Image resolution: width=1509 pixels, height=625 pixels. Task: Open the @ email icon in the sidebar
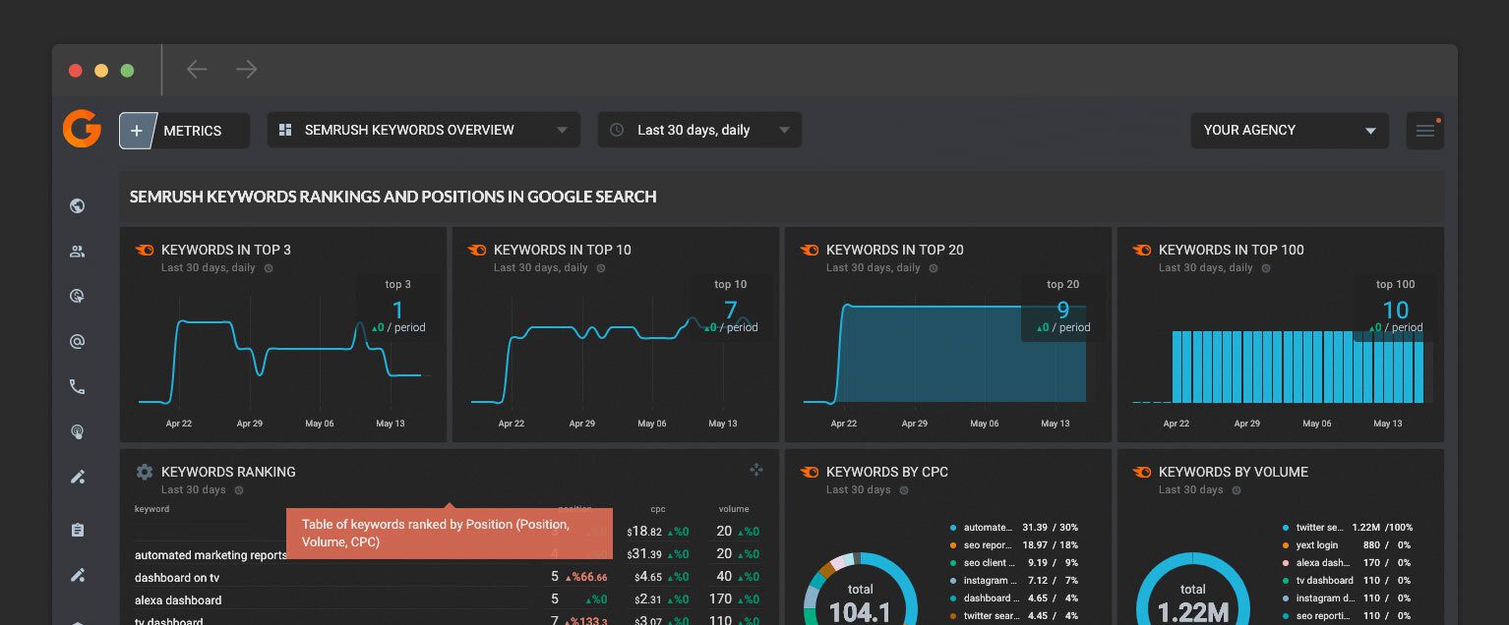pos(78,341)
